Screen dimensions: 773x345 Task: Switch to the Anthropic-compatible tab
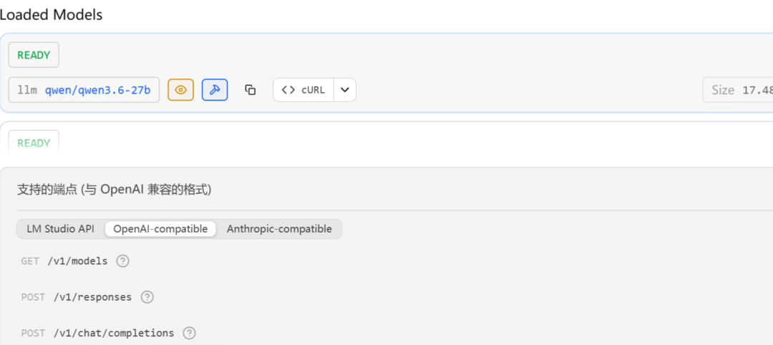tap(279, 229)
